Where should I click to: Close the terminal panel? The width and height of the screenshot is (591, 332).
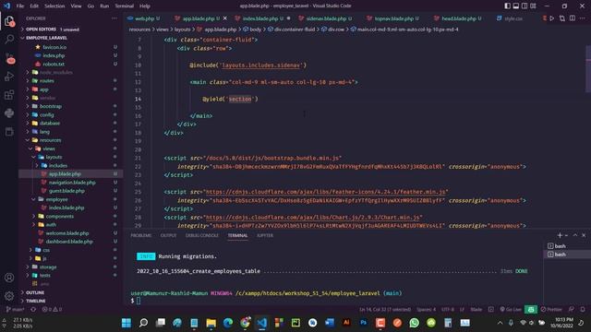pyautogui.click(x=584, y=235)
